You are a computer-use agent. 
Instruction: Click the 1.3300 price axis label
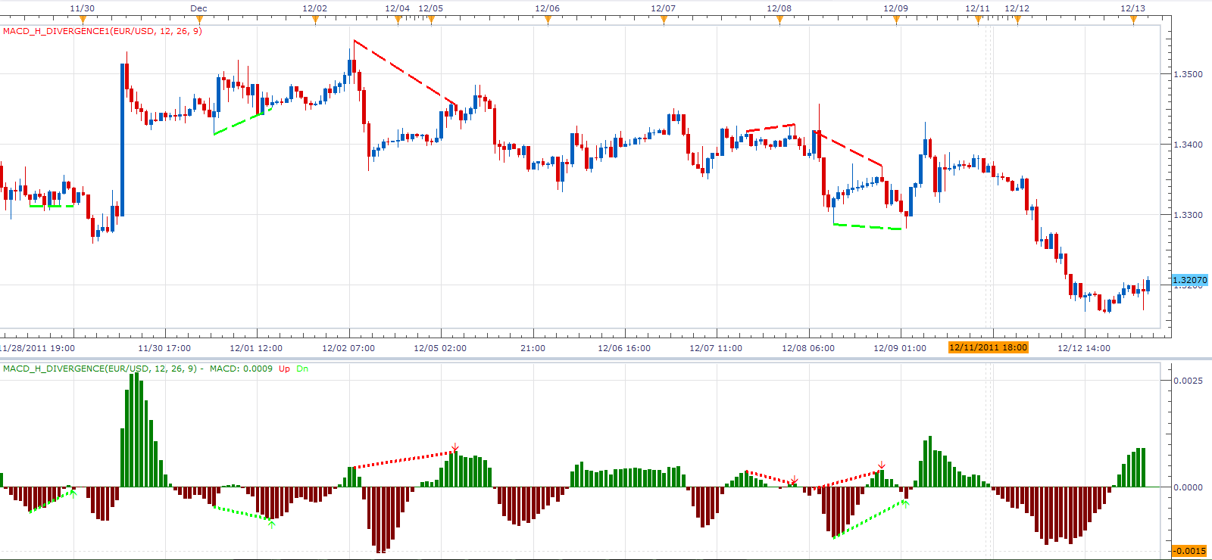pyautogui.click(x=1188, y=215)
